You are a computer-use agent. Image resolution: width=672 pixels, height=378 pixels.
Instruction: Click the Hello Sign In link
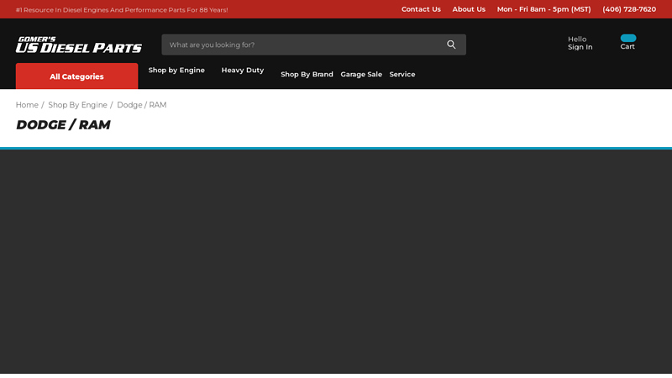(580, 43)
